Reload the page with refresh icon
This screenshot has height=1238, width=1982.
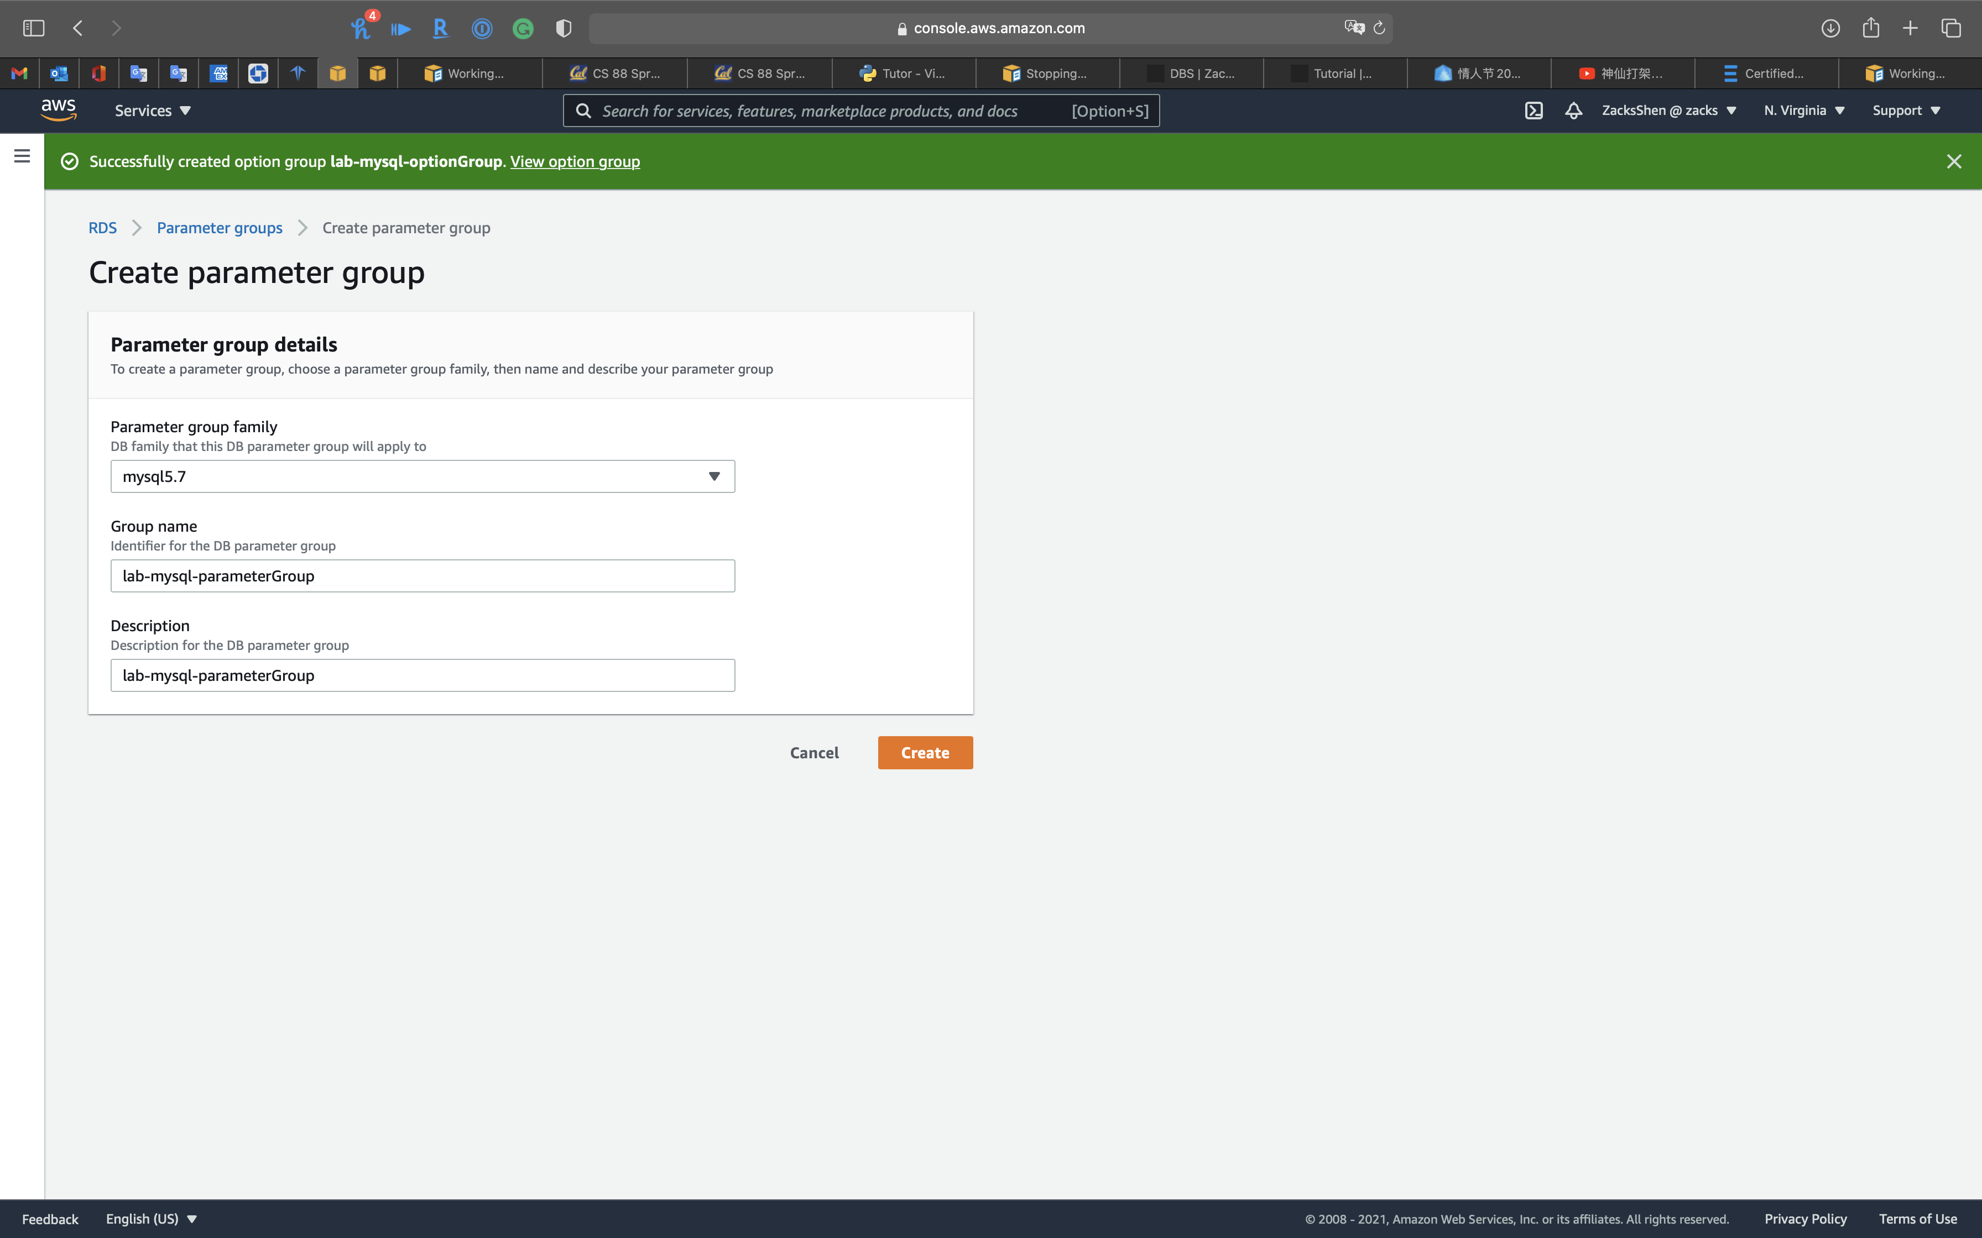pos(1379,28)
